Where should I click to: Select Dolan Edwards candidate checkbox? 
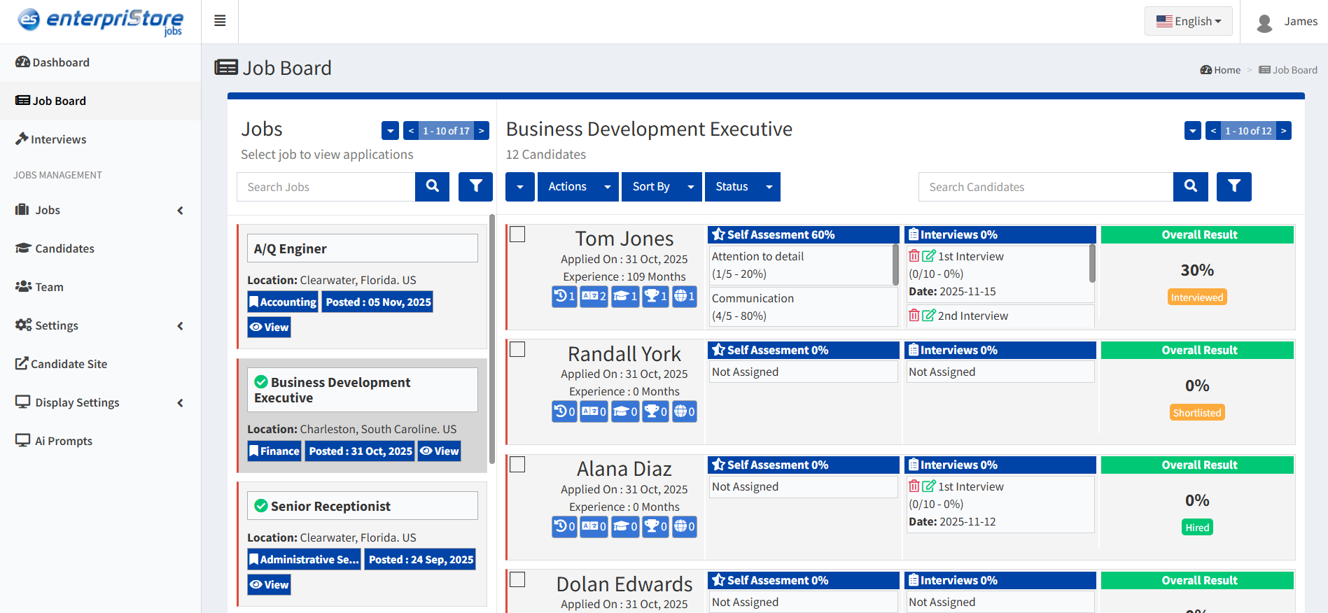517,579
